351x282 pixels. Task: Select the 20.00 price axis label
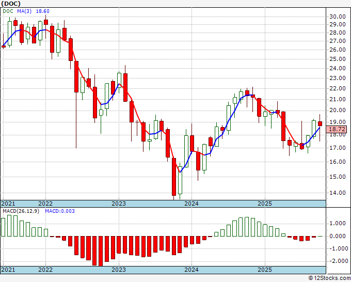[338, 110]
